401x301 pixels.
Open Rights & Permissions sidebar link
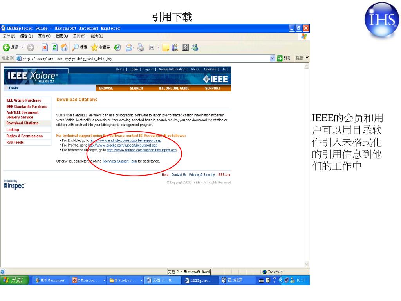[25, 136]
